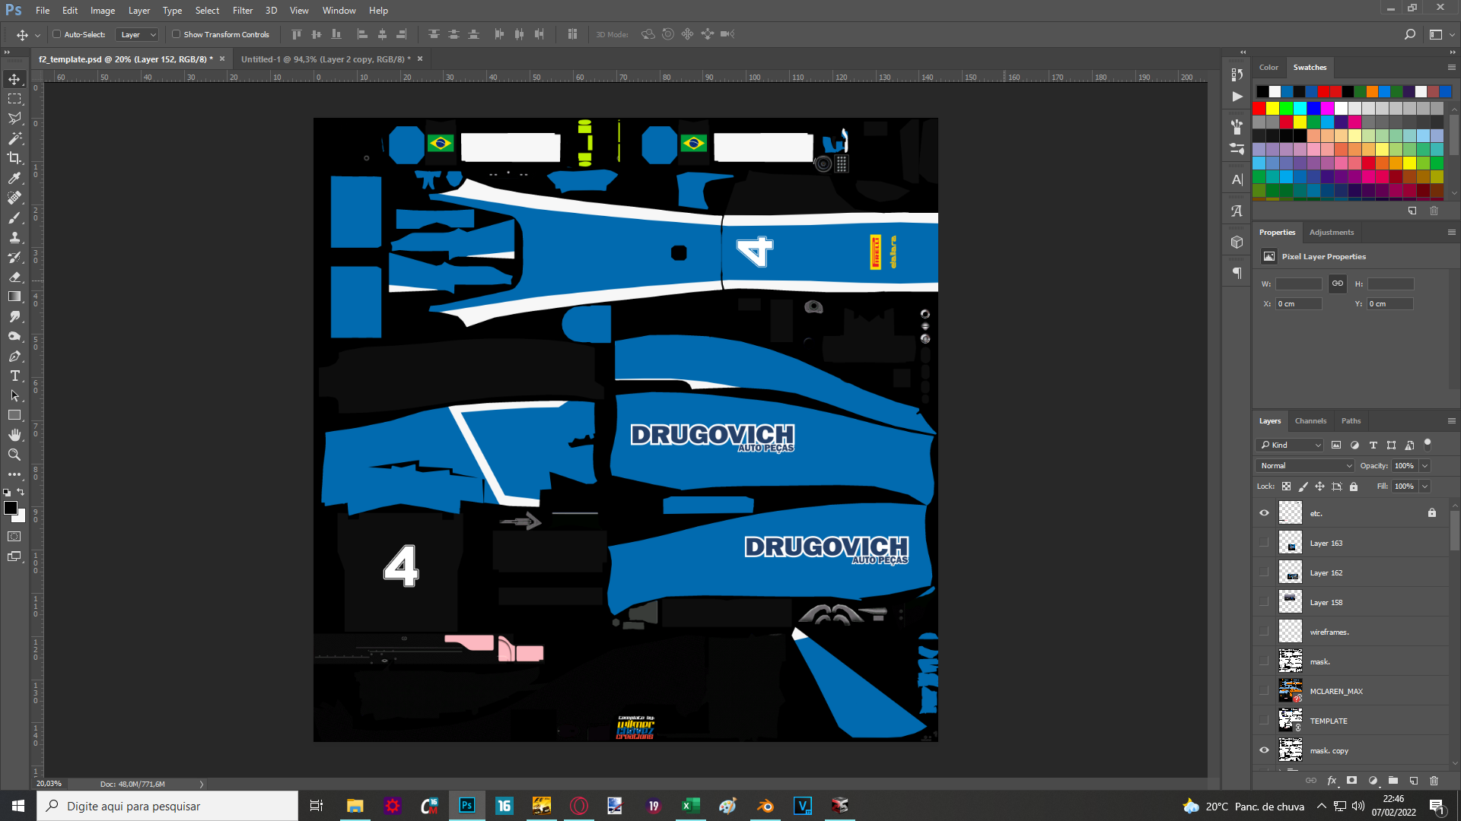Select the Polygonal Lasso tool
The image size is (1461, 821).
tap(14, 119)
